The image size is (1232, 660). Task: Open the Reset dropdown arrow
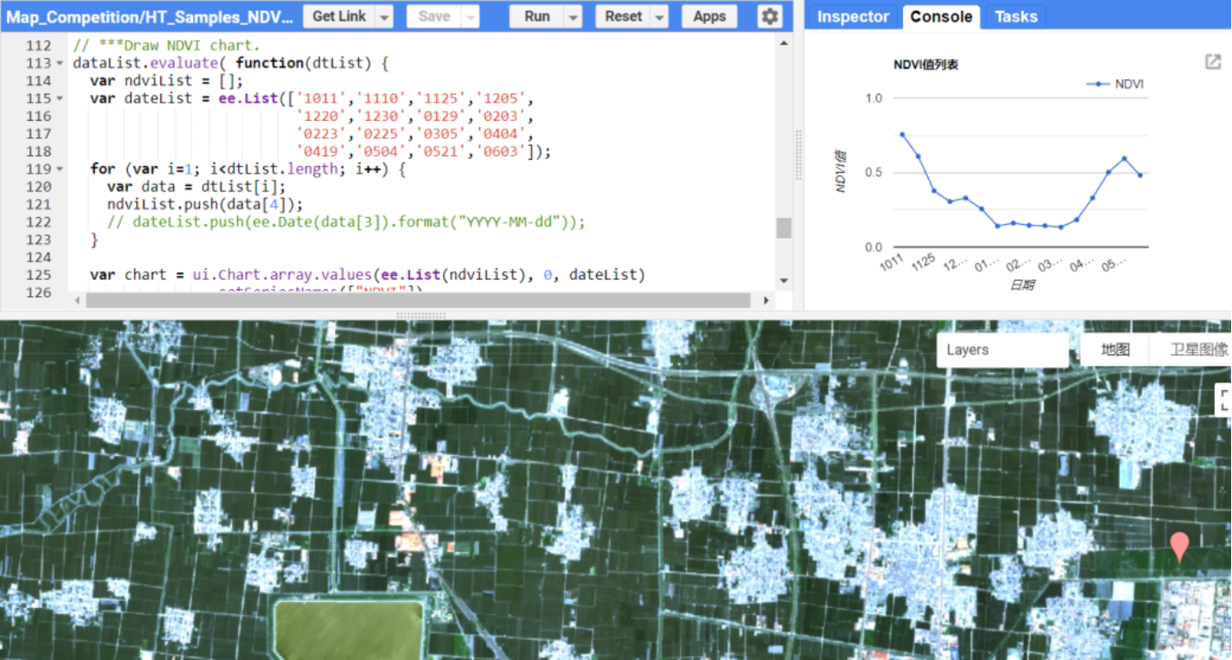[x=659, y=16]
